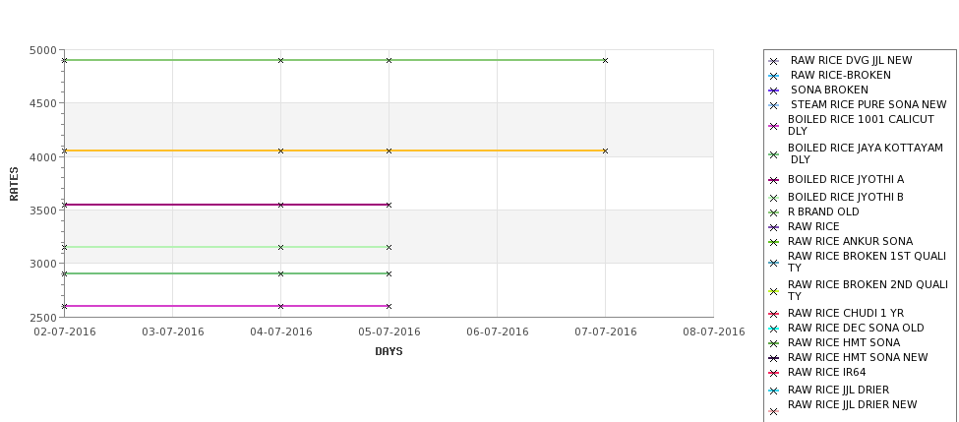959x422 pixels.
Task: Select RAW RICE ANKUR SONA legend marker
Action: pos(774,242)
